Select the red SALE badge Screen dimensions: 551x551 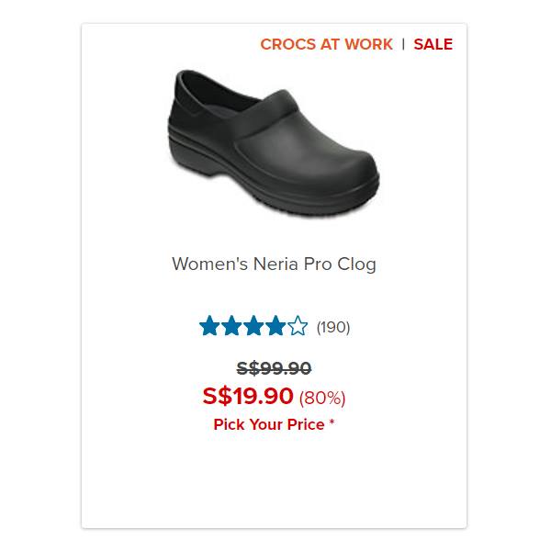tap(433, 44)
